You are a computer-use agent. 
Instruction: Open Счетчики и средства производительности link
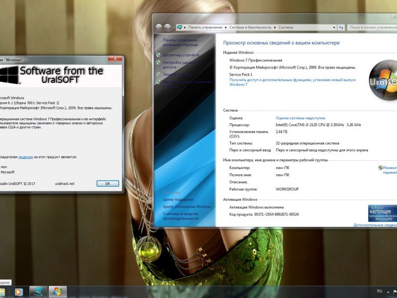[181, 216]
